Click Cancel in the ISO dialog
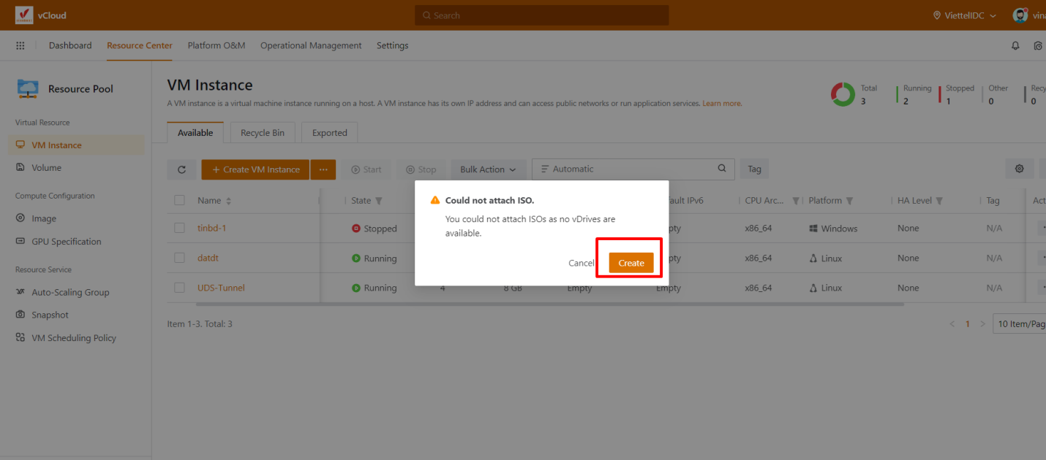The width and height of the screenshot is (1046, 460). click(581, 263)
